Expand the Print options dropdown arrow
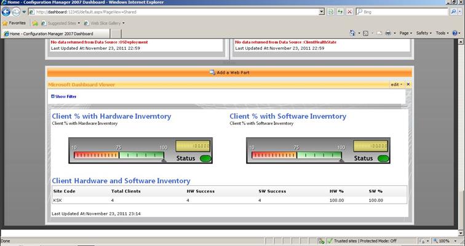 point(395,33)
